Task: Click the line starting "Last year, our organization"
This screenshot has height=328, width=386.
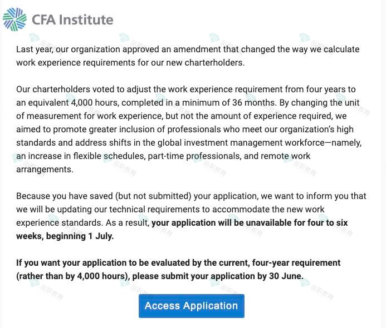Action: click(188, 49)
